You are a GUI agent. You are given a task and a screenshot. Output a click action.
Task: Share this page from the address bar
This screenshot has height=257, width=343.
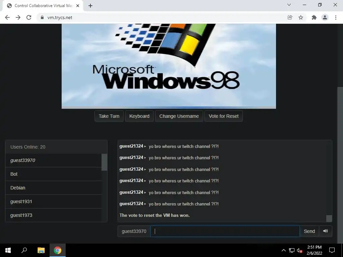290,17
